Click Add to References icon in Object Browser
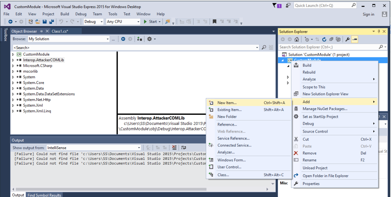The image size is (391, 197). (140, 39)
